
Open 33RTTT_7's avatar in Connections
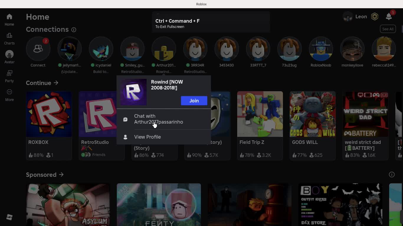click(x=258, y=49)
